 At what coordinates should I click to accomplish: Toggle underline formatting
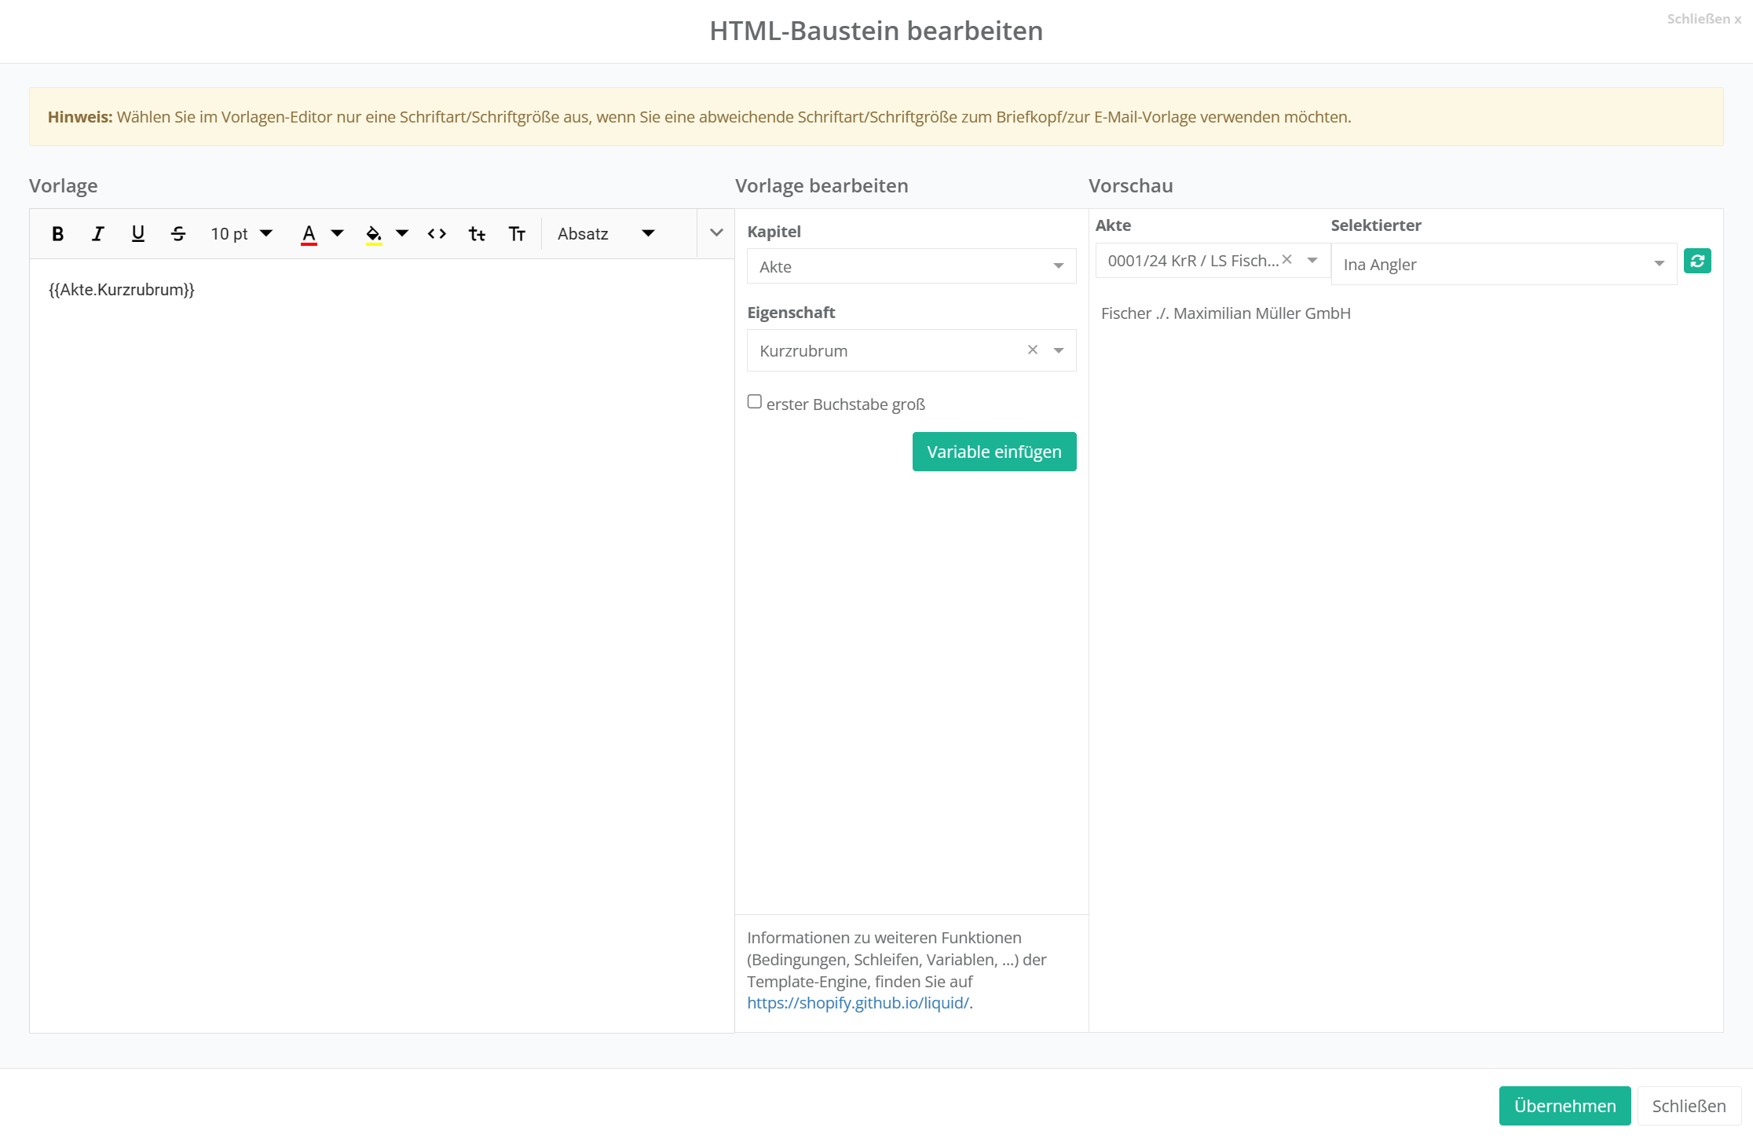138,233
